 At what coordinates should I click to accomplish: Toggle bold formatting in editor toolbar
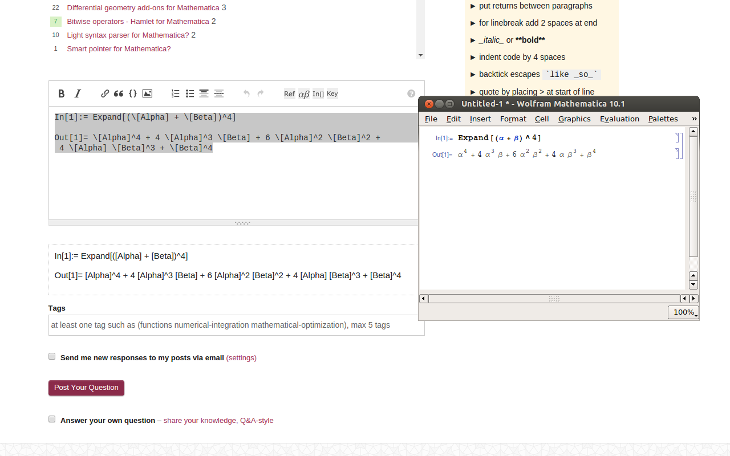(62, 93)
